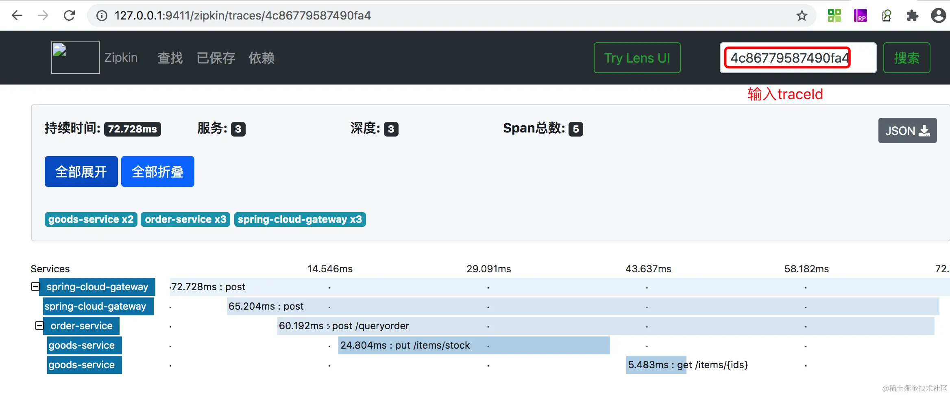The height and width of the screenshot is (395, 950).
Task: Click the 43.637ms timeline label
Action: tap(648, 269)
